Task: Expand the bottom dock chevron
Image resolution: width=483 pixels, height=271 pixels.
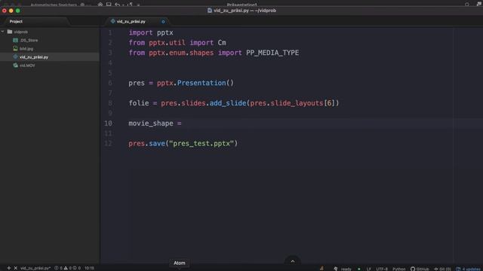Action: [x=293, y=261]
